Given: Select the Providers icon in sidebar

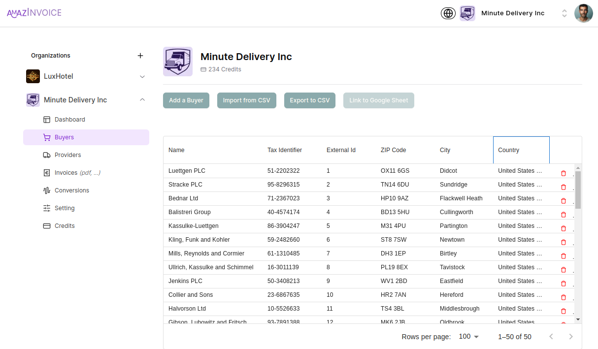Looking at the screenshot, I should [x=46, y=155].
